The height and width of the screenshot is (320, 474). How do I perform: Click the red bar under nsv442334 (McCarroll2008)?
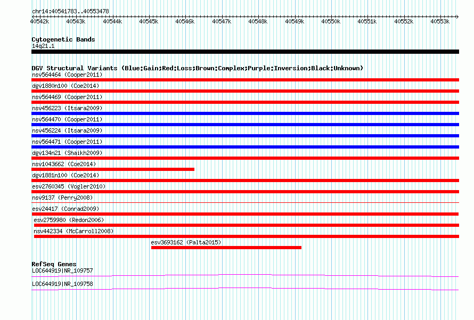pyautogui.click(x=247, y=236)
